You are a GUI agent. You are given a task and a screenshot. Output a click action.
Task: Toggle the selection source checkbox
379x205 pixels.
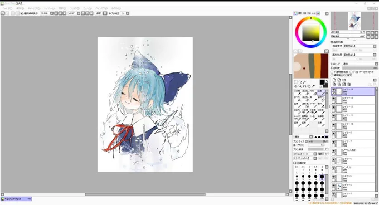pos(332,75)
